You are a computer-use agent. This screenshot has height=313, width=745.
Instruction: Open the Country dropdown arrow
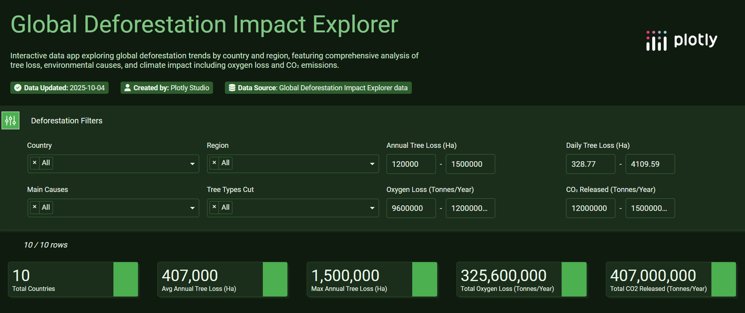tap(192, 164)
